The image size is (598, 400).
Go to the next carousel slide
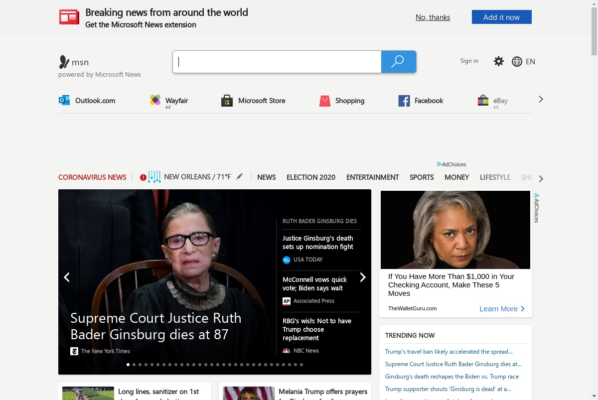click(x=363, y=277)
